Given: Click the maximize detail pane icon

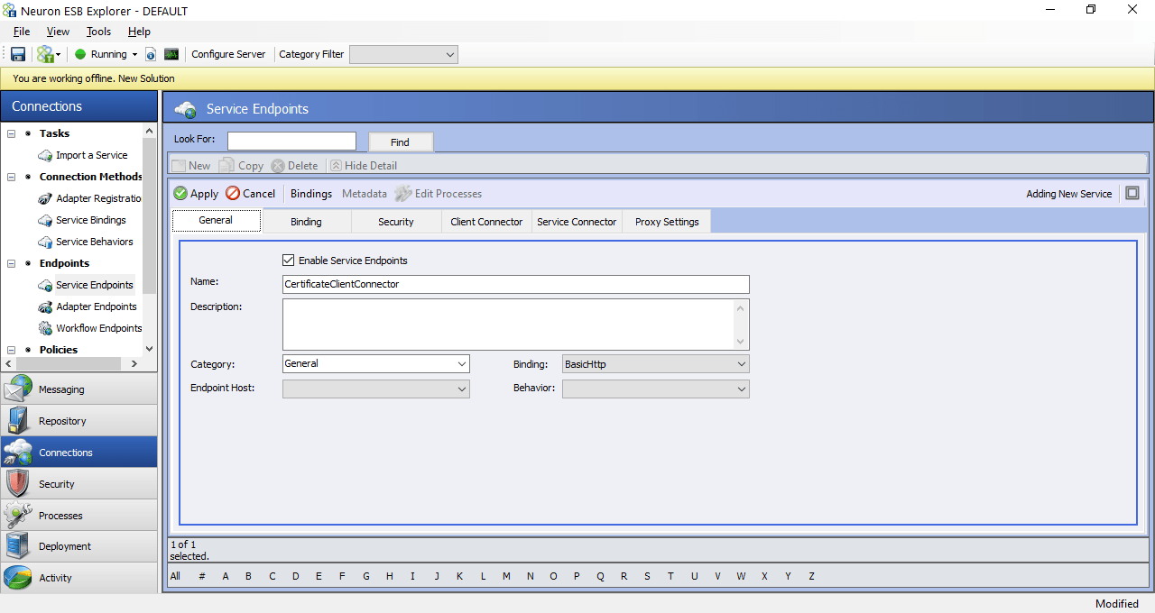Looking at the screenshot, I should click(1132, 193).
